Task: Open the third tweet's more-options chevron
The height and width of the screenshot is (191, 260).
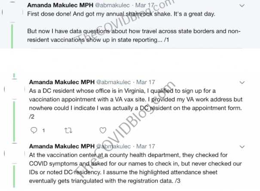Action: [x=242, y=147]
